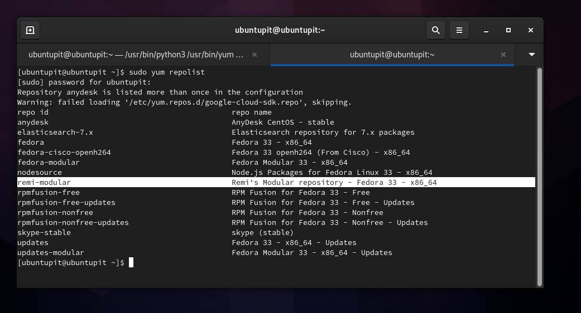Open the terminal search tool
The height and width of the screenshot is (313, 581).
436,30
